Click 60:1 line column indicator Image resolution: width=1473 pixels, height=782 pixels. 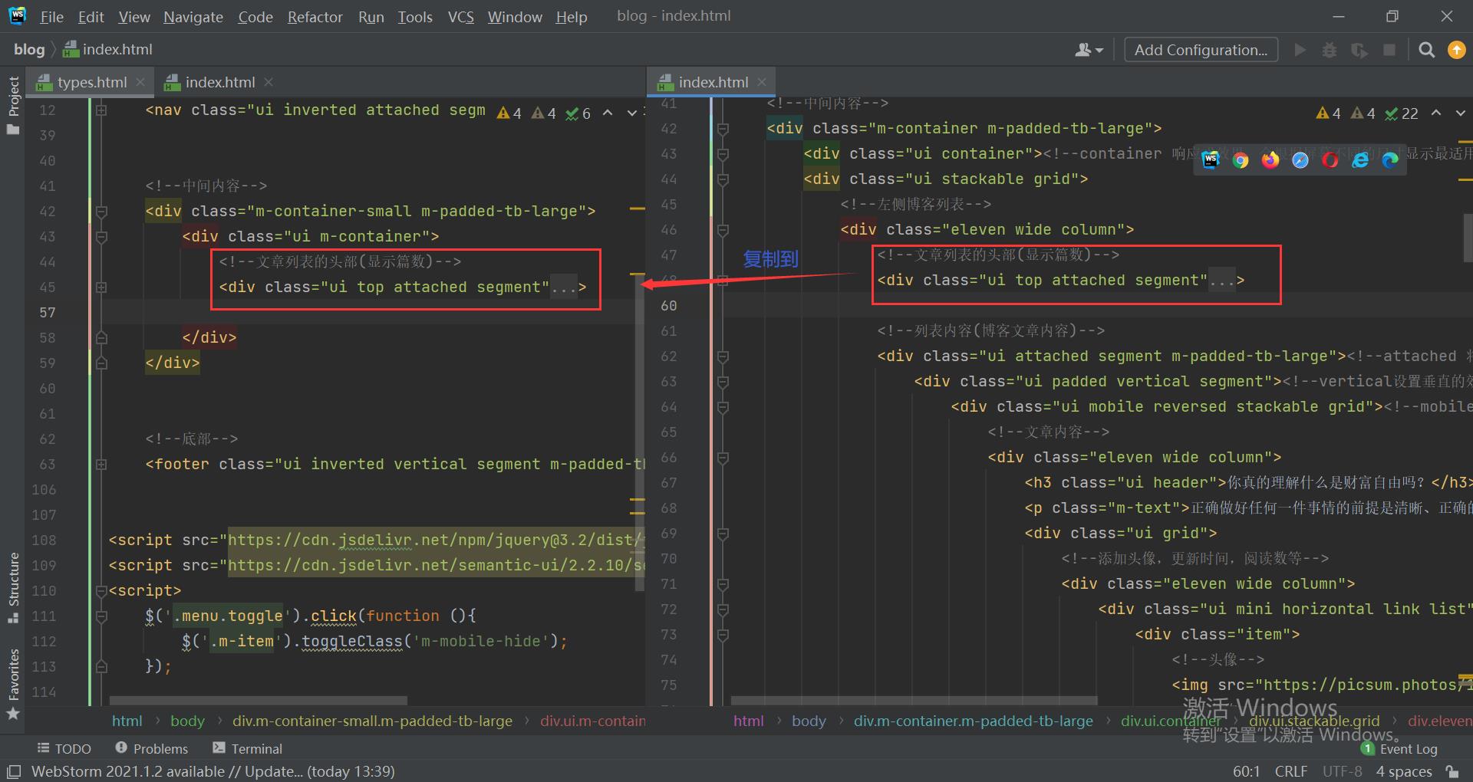point(1247,771)
